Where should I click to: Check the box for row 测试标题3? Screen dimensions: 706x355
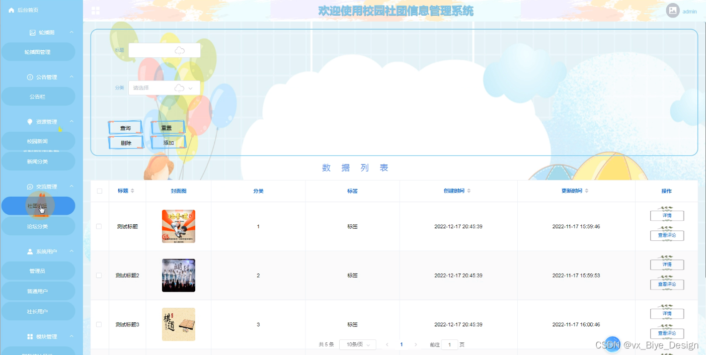click(x=99, y=324)
